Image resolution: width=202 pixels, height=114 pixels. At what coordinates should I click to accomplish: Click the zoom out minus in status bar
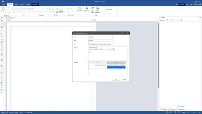coord(188,112)
